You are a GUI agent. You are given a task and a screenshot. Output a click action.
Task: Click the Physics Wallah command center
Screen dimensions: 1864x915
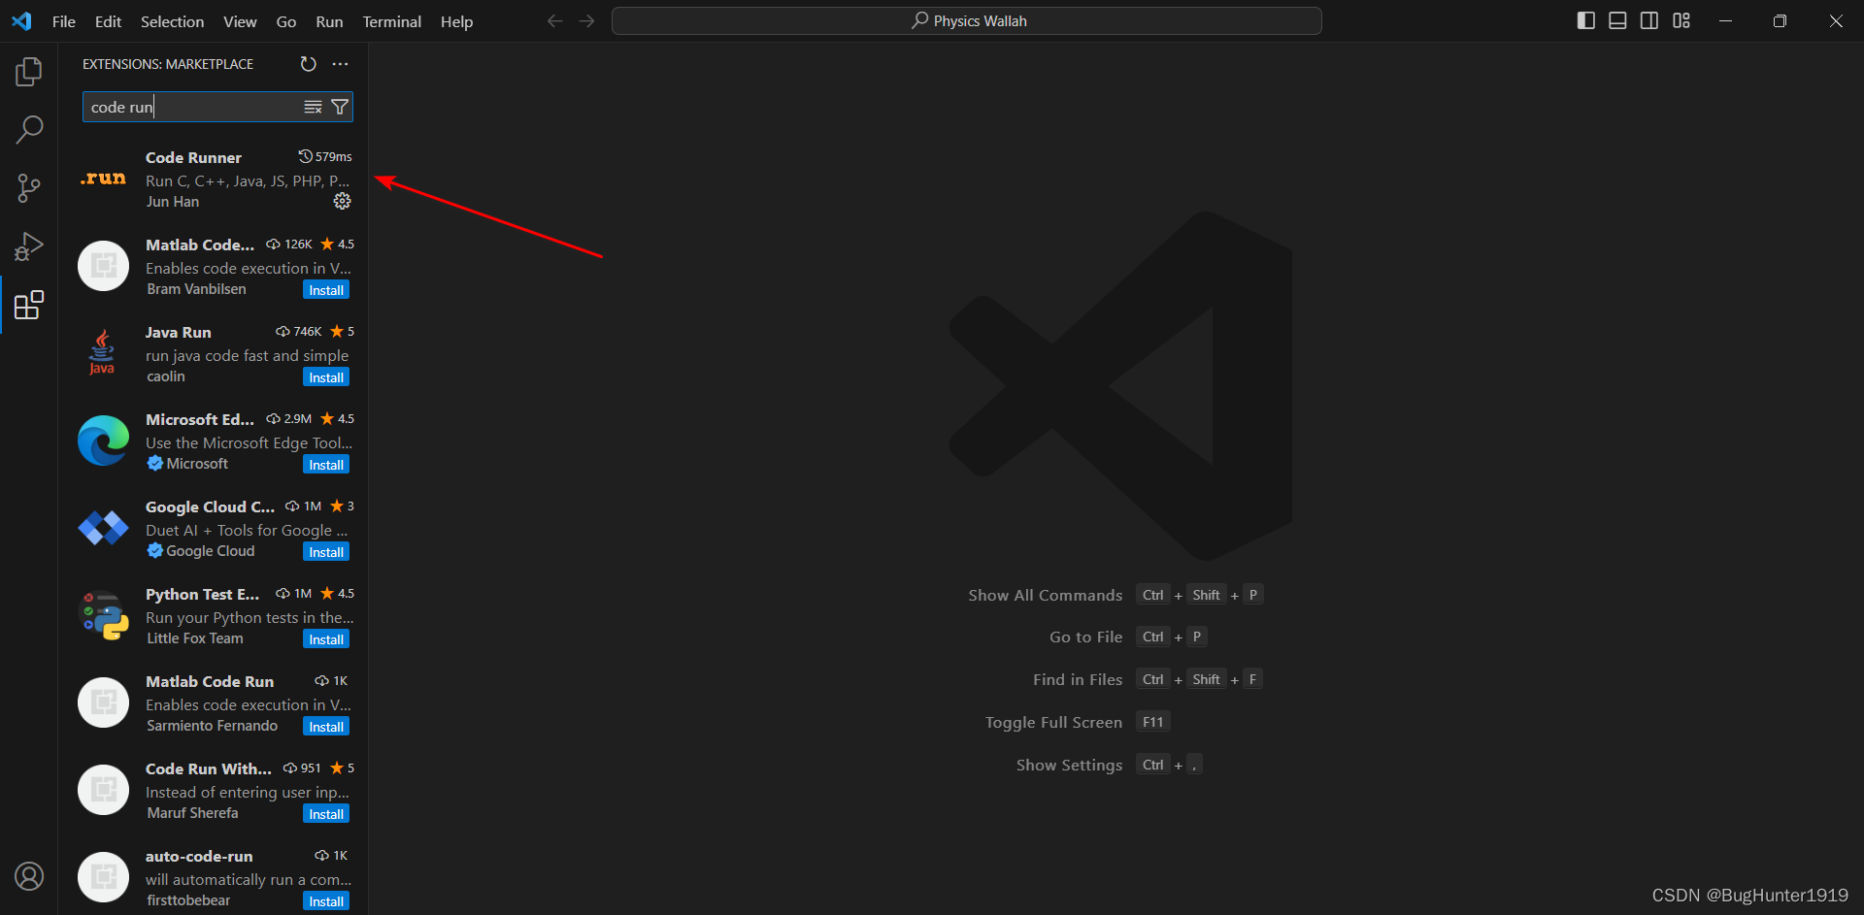pyautogui.click(x=967, y=20)
